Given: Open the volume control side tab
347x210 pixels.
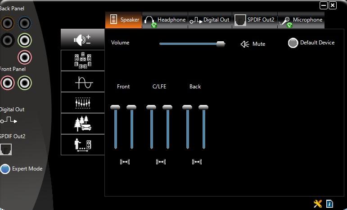Looking at the screenshot, I should (x=82, y=39).
